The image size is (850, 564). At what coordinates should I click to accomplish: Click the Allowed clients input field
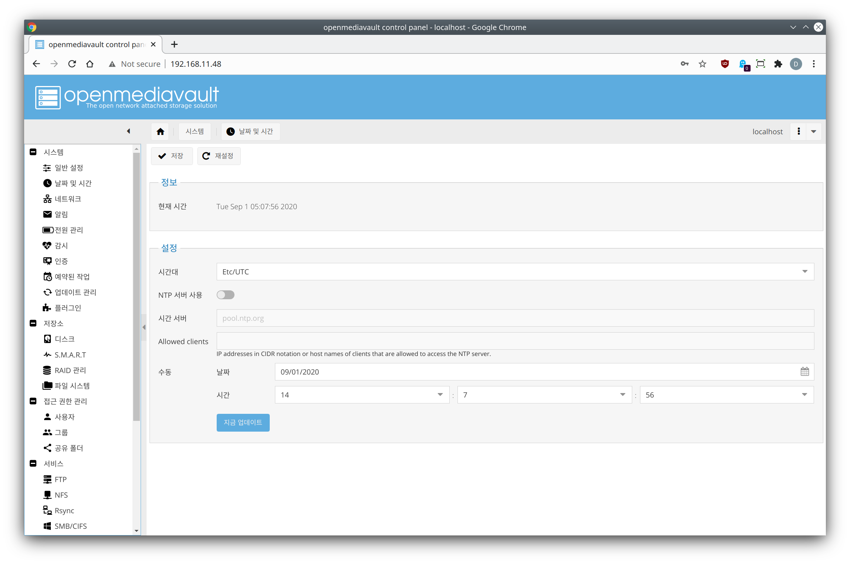[515, 341]
